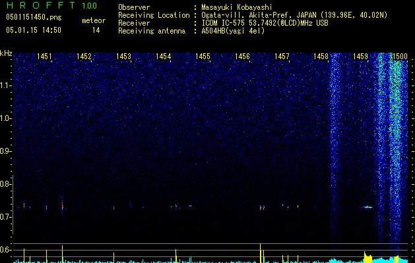This screenshot has width=415, height=263.
Task: Click the 1451 time axis marker
Action: 44,56
